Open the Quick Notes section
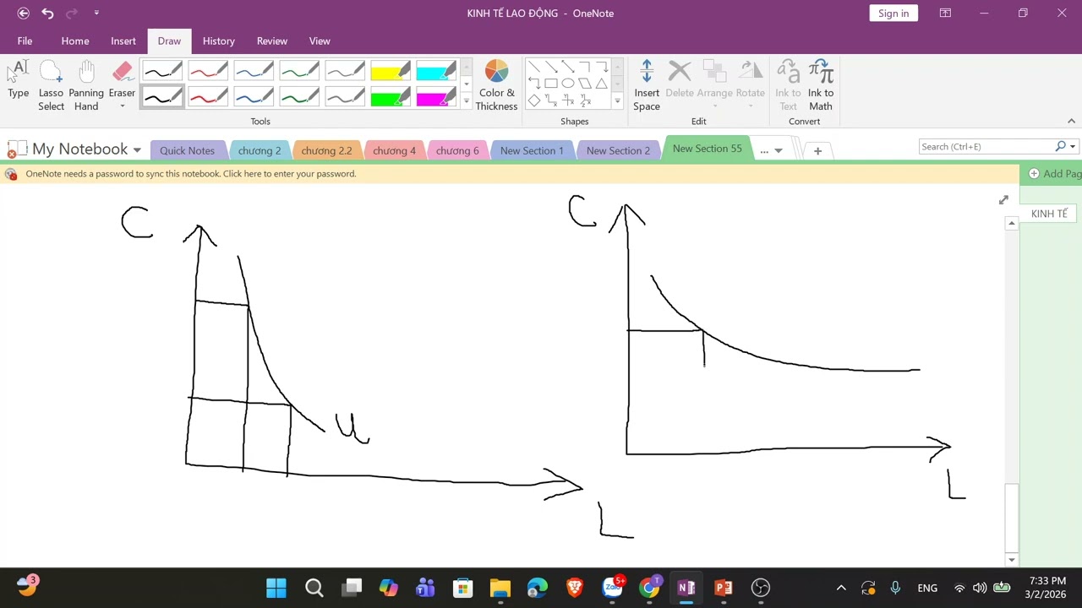 187,150
